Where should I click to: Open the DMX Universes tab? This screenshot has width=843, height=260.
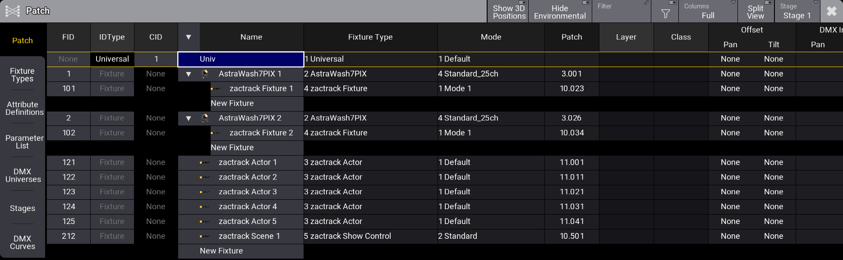click(x=23, y=175)
